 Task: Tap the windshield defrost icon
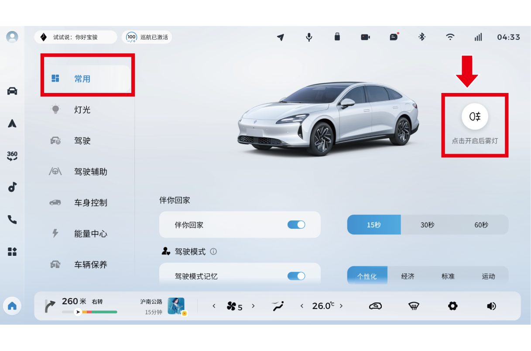coord(414,306)
